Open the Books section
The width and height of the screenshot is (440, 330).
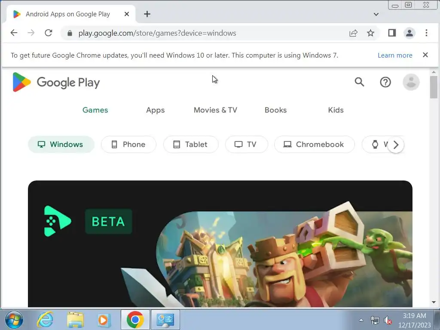pos(275,110)
